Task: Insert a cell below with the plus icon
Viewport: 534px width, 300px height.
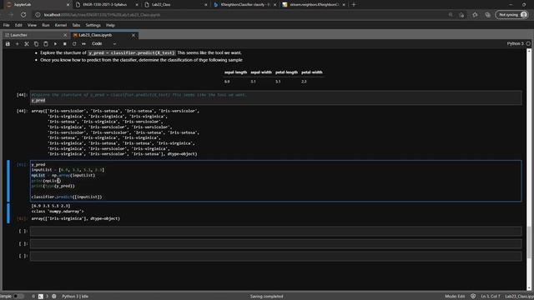Action: point(17,44)
